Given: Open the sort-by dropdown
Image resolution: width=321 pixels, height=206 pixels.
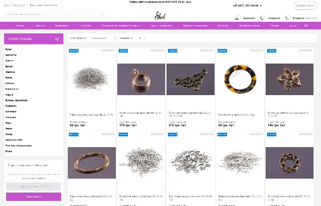Looking at the screenshot, I should 103,38.
